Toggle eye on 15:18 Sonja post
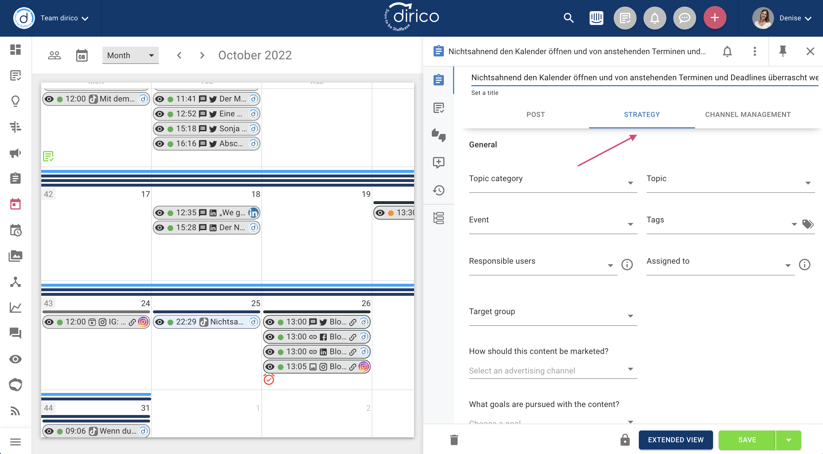This screenshot has width=823, height=454. tap(160, 128)
